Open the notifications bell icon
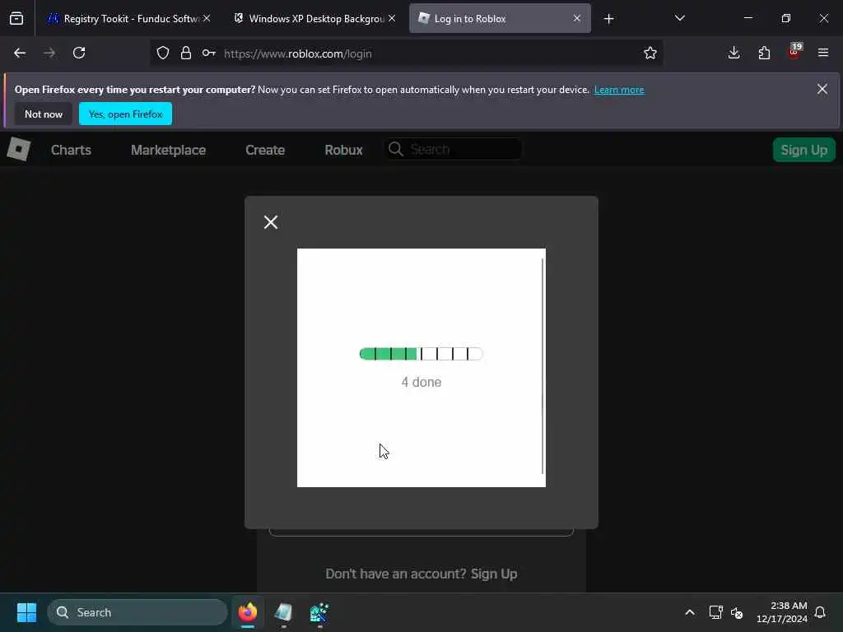843x632 pixels. coord(821,612)
